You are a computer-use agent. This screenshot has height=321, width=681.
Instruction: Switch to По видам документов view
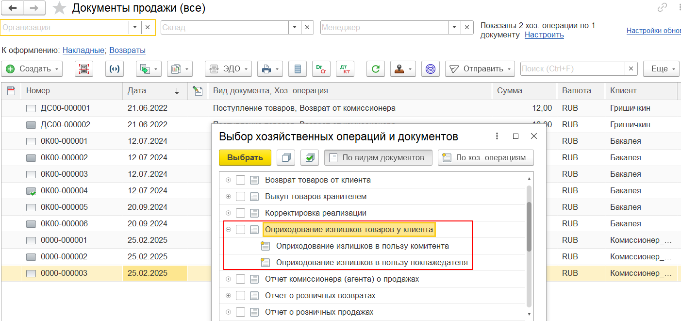pyautogui.click(x=378, y=157)
